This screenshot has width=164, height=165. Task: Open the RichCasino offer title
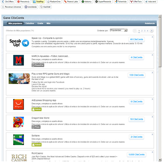click(37, 153)
